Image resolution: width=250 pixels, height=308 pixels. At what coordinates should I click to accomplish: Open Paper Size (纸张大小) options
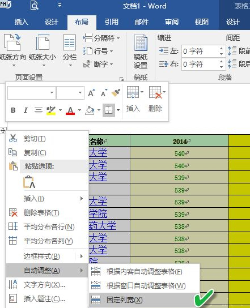click(43, 50)
